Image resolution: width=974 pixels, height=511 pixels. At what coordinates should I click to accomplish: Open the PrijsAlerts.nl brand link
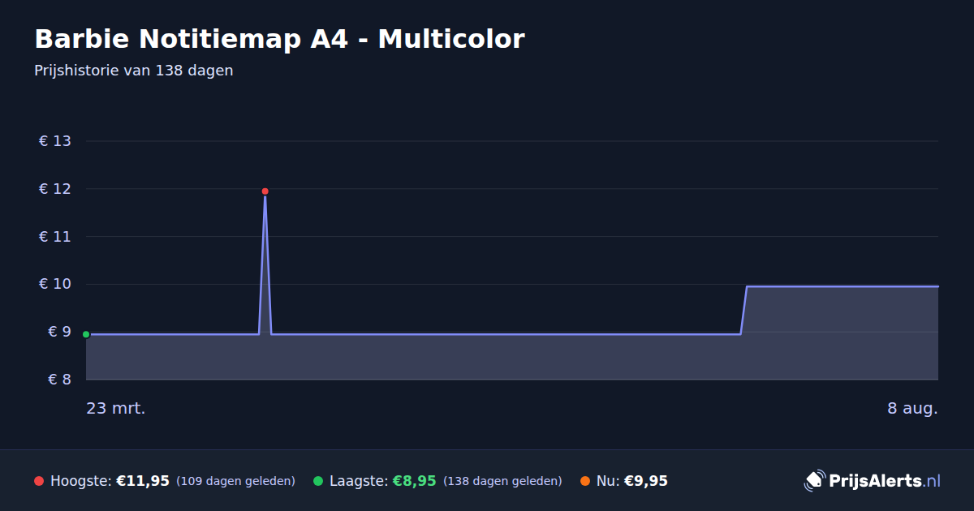coord(873,481)
